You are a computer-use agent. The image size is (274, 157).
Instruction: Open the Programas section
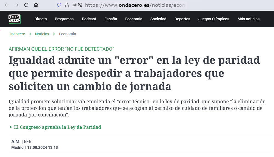click(x=64, y=19)
